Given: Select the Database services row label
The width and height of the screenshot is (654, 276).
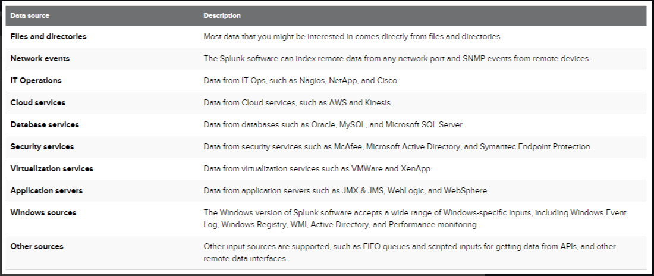Looking at the screenshot, I should point(45,125).
